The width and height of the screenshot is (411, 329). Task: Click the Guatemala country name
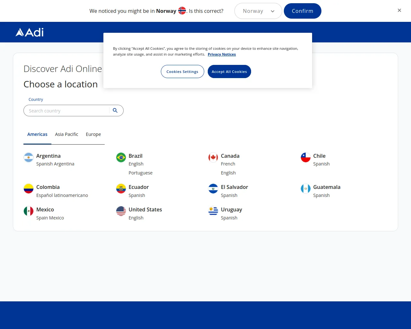coord(327,187)
